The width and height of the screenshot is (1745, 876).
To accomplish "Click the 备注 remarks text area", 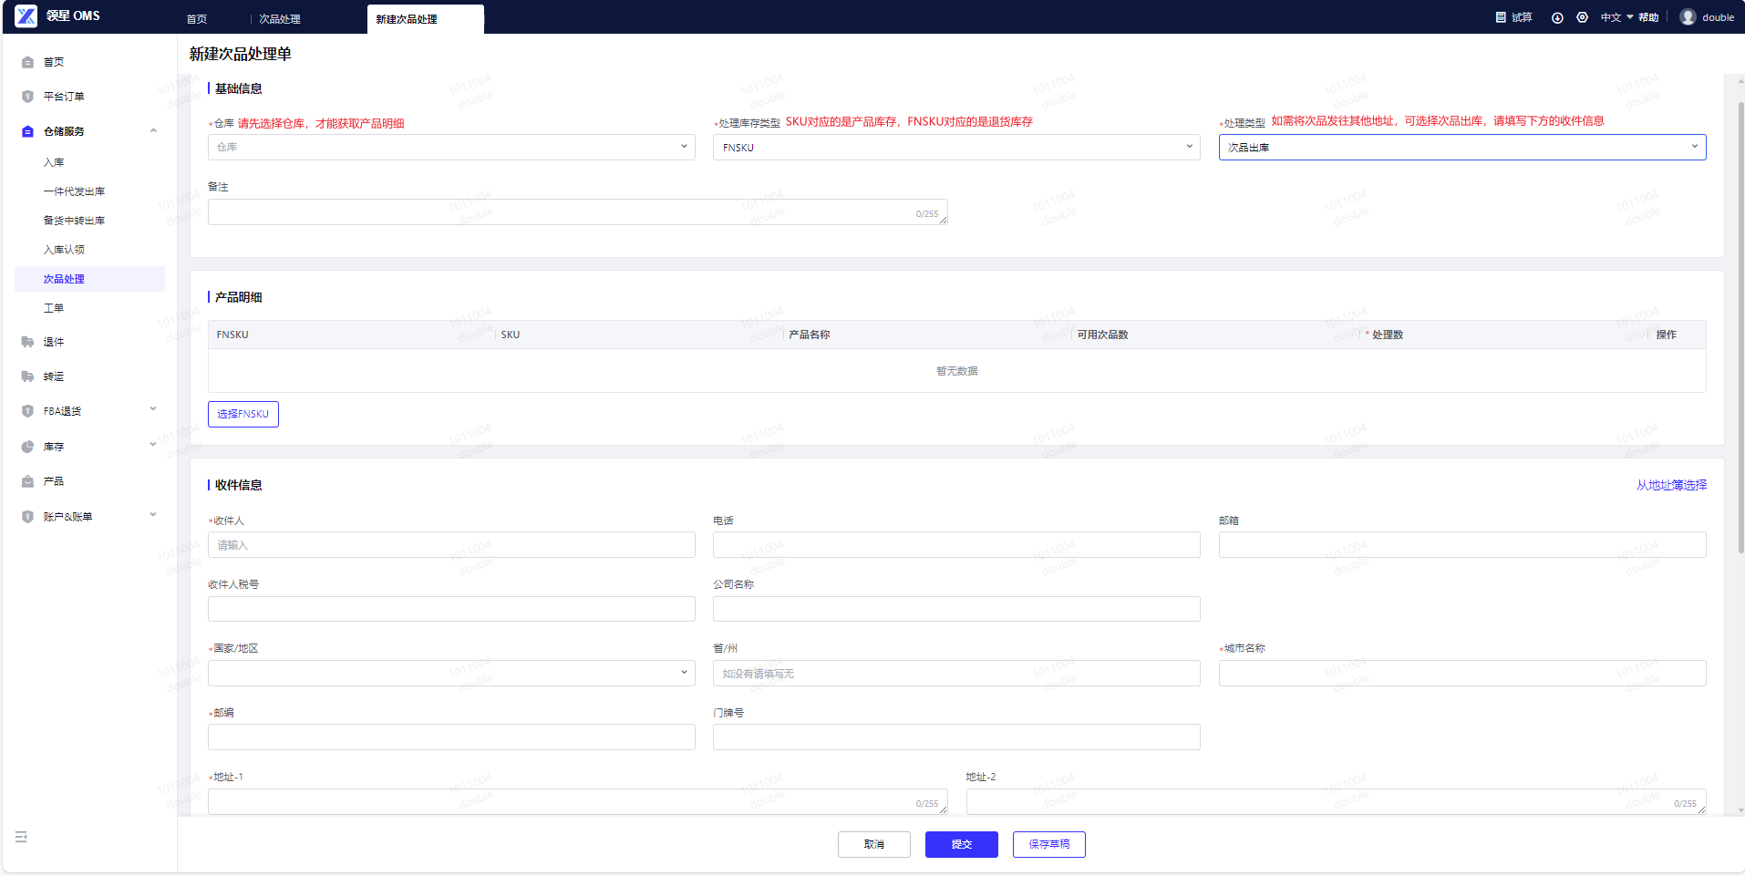I will 578,211.
